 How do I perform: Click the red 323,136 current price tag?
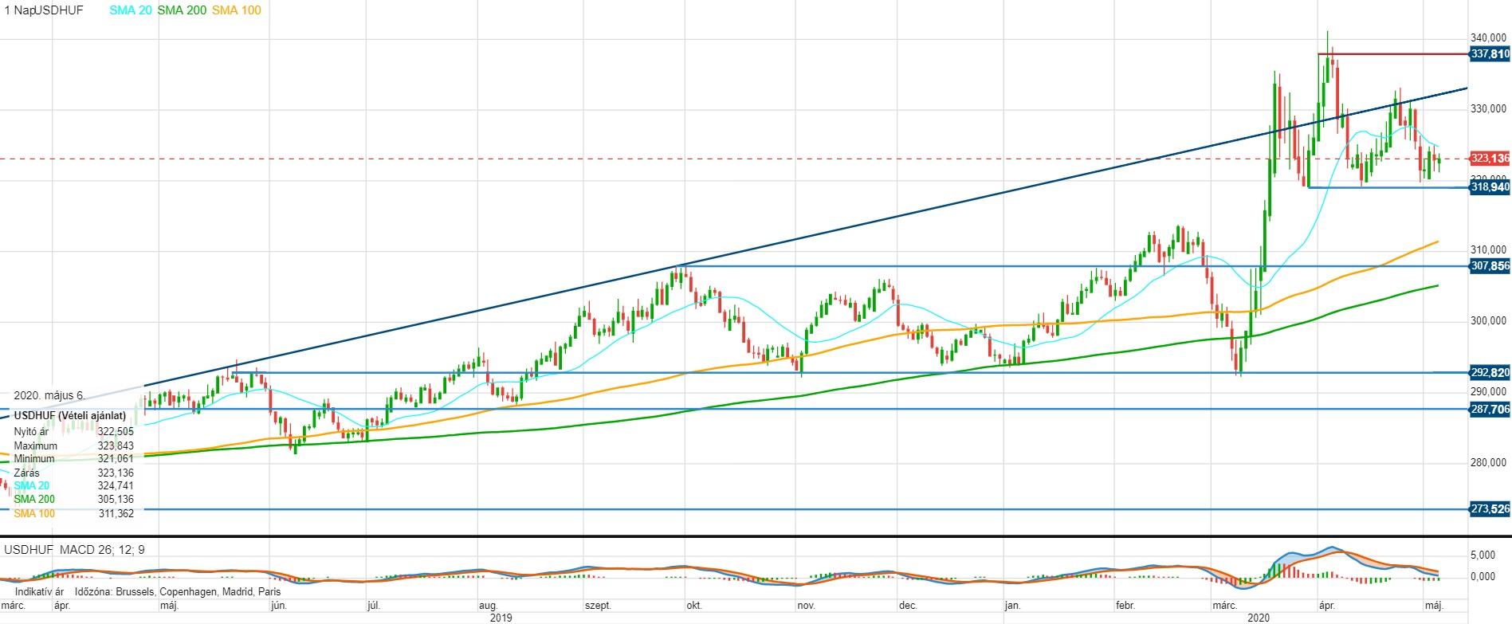point(1490,159)
